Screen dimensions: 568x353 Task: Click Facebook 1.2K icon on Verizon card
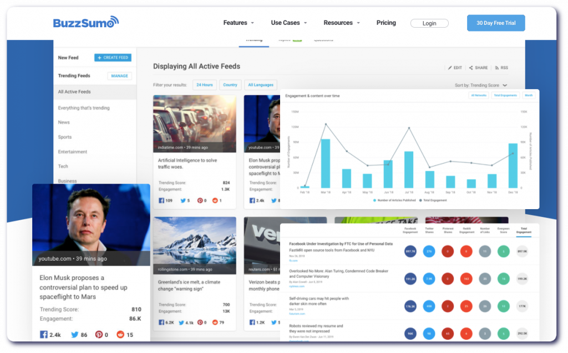252,322
